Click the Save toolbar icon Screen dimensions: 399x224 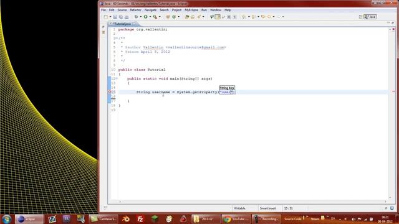tap(115, 17)
